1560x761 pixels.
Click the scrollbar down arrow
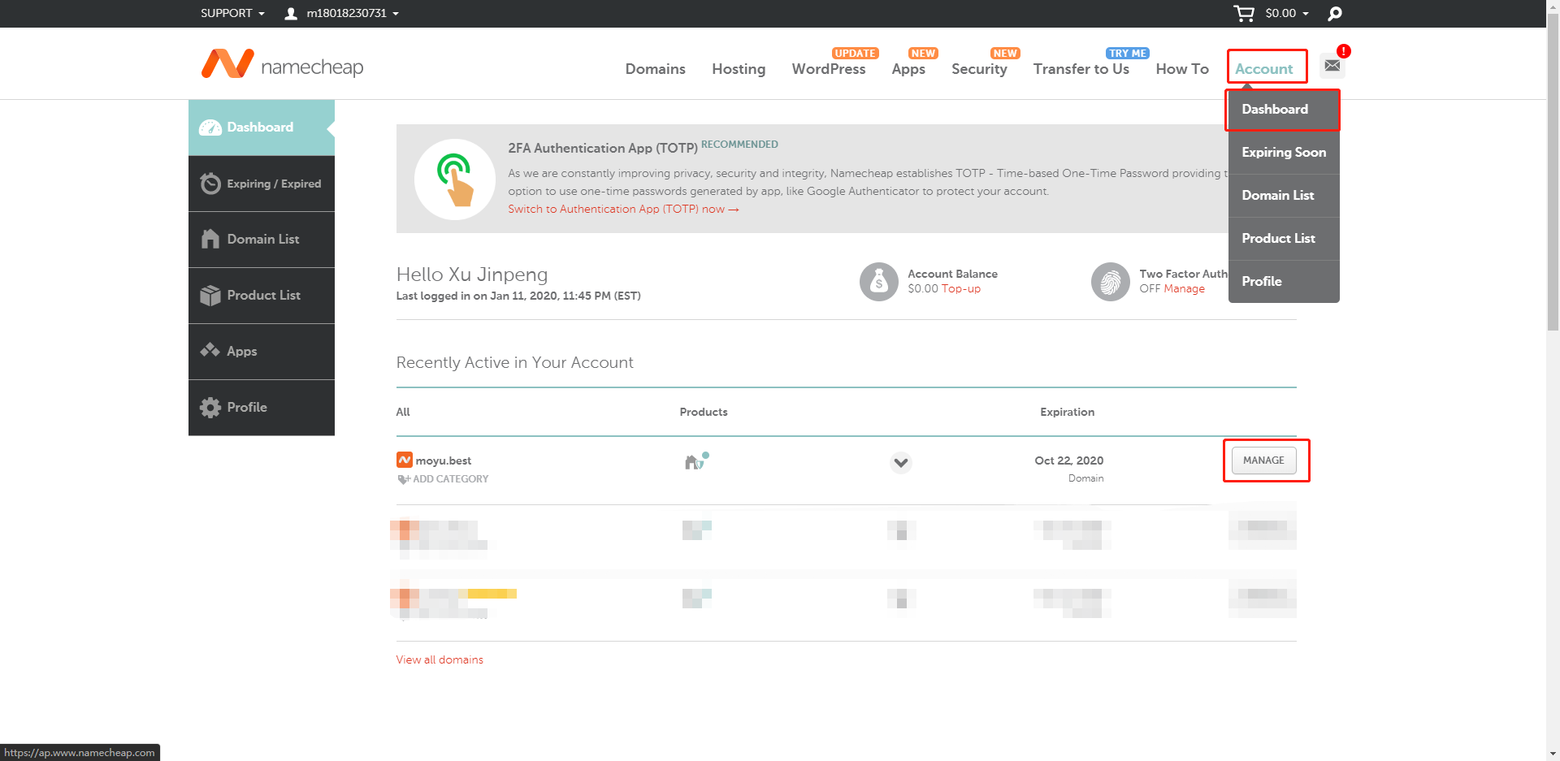(1553, 754)
